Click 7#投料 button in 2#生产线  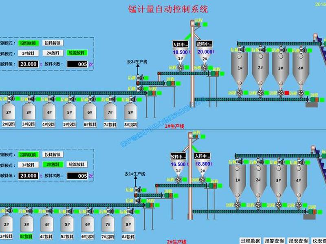coord(108,237)
